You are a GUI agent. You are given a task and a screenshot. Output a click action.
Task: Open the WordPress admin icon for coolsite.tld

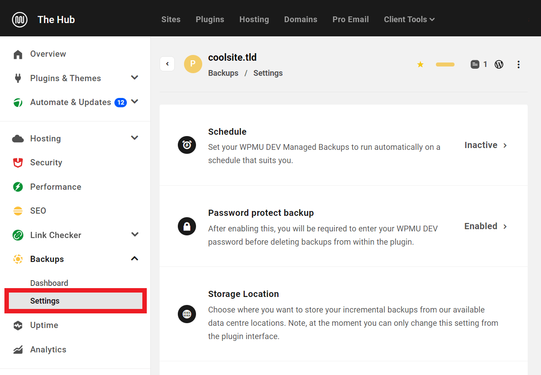(x=499, y=64)
